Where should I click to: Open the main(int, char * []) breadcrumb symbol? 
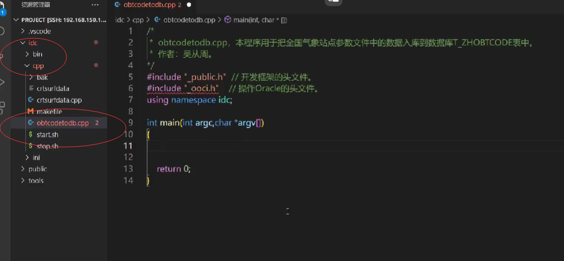pos(260,20)
